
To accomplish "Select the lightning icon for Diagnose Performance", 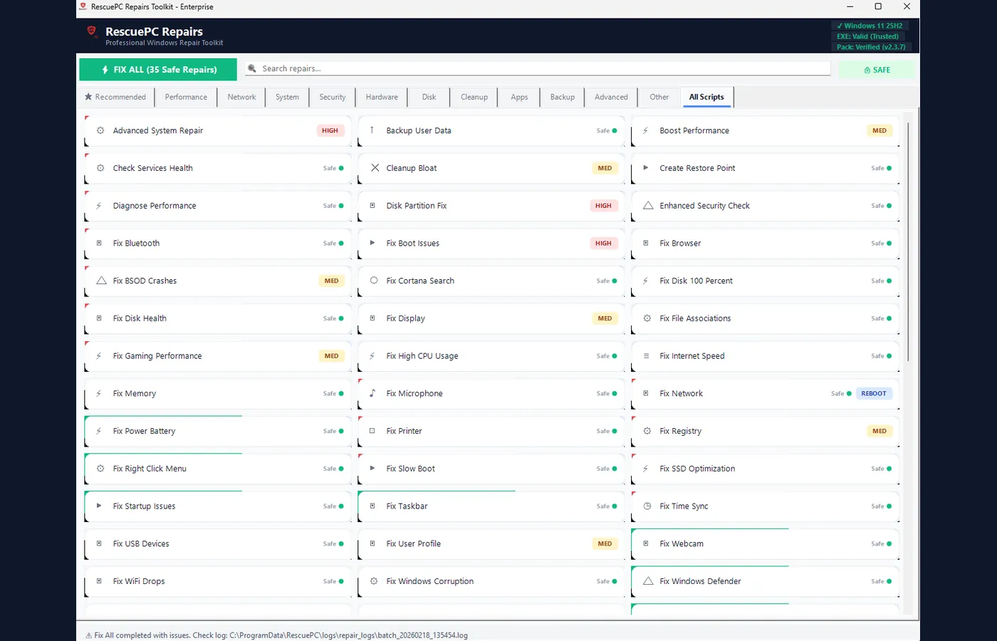I will [x=99, y=206].
